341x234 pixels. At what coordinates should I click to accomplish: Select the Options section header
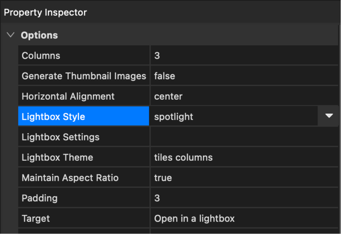(39, 35)
